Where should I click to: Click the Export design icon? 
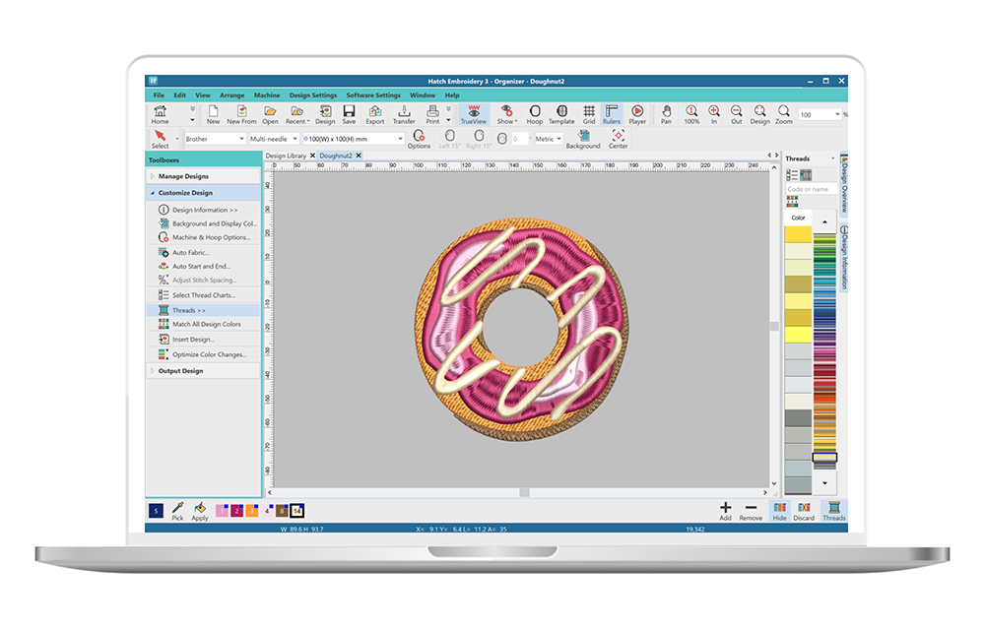click(375, 114)
